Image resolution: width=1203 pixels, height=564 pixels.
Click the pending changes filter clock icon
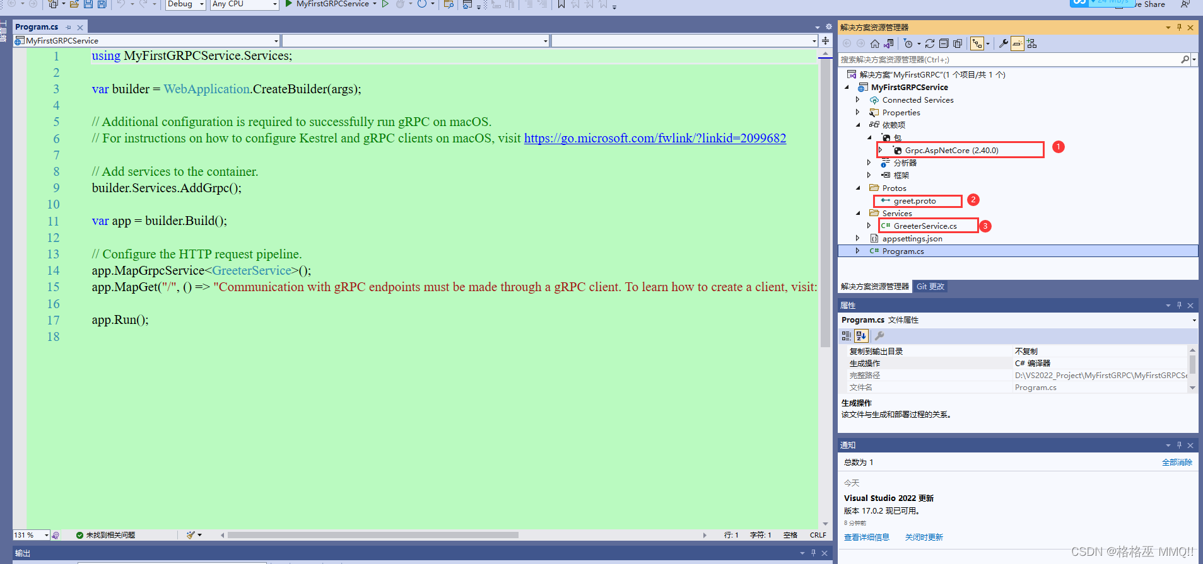click(908, 43)
